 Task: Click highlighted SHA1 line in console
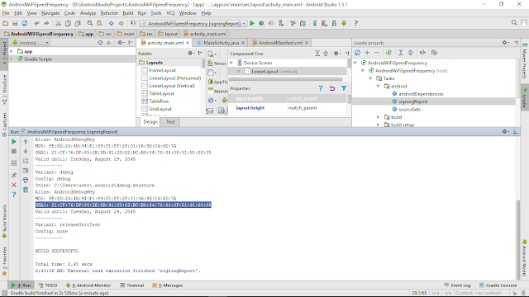point(123,205)
